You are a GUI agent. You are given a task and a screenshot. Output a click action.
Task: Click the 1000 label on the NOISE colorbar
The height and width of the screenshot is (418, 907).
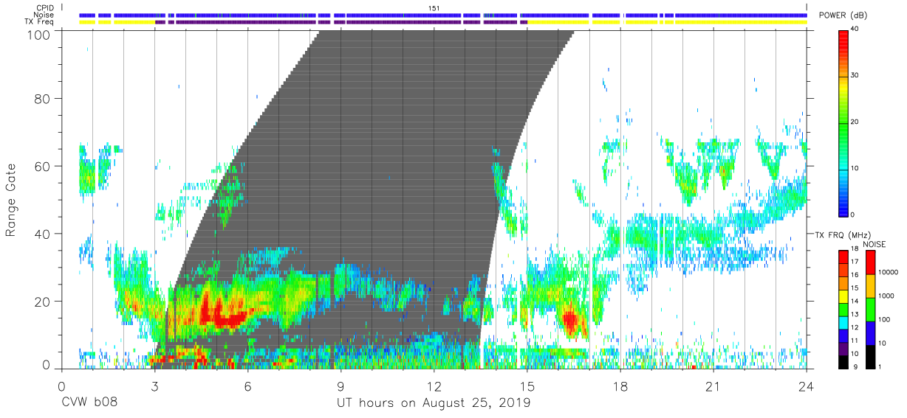point(886,296)
